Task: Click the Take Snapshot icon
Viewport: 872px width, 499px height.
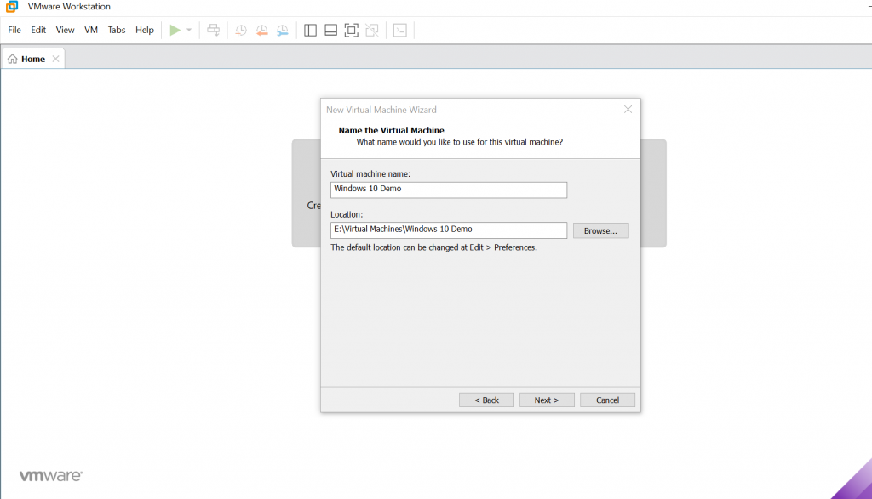Action: click(241, 30)
